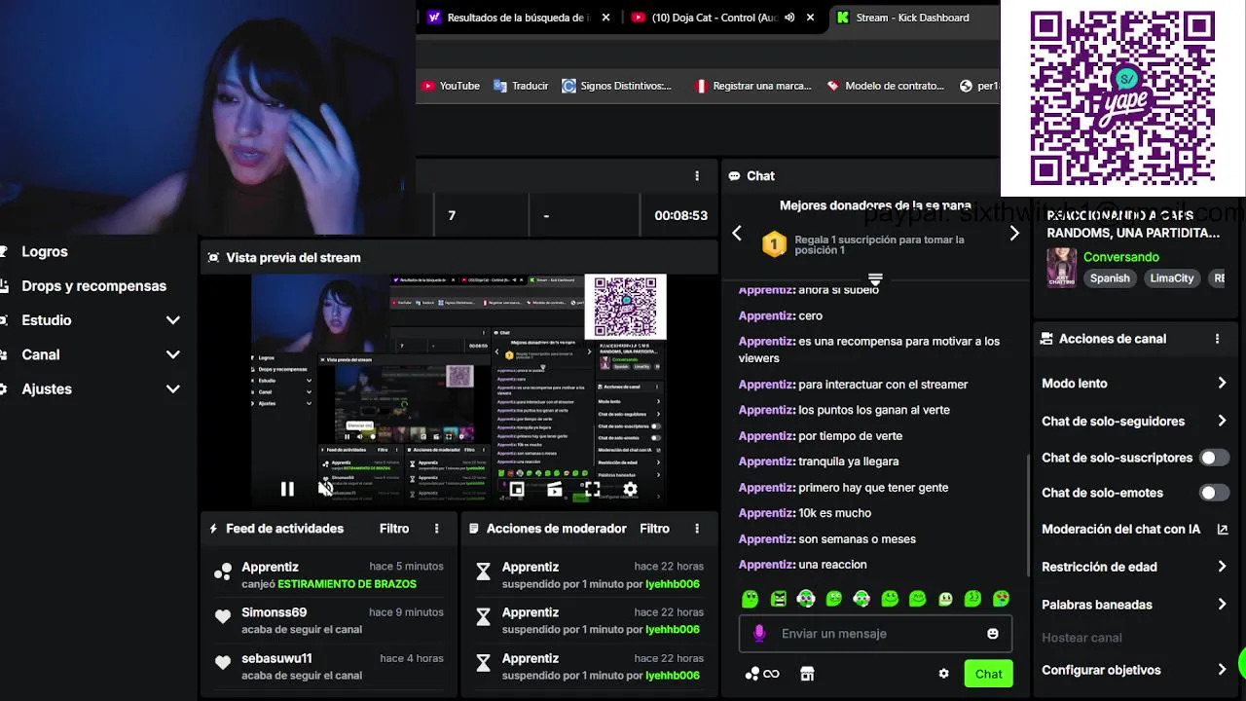This screenshot has width=1246, height=701.
Task: Click chat message '10k es mucho'
Action: pyautogui.click(x=834, y=513)
